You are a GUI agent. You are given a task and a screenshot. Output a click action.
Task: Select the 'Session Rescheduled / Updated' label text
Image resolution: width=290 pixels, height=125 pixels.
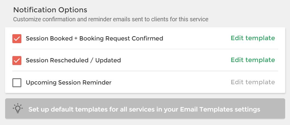pos(73,60)
